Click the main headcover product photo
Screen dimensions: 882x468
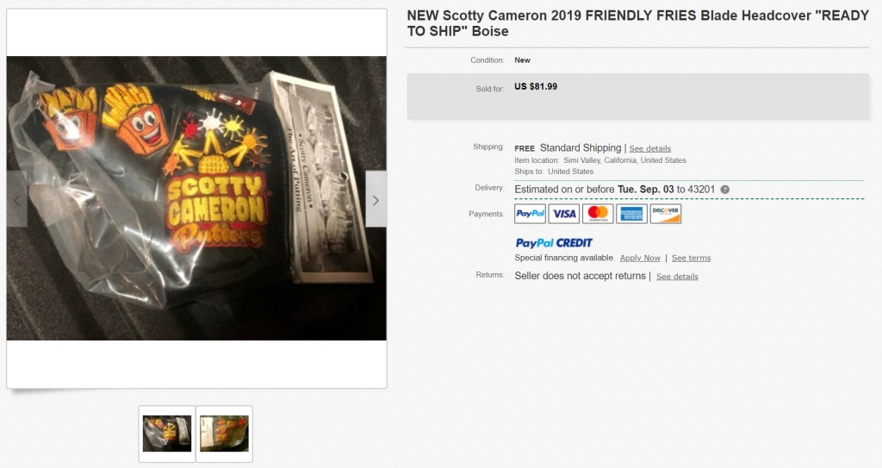[x=196, y=197]
